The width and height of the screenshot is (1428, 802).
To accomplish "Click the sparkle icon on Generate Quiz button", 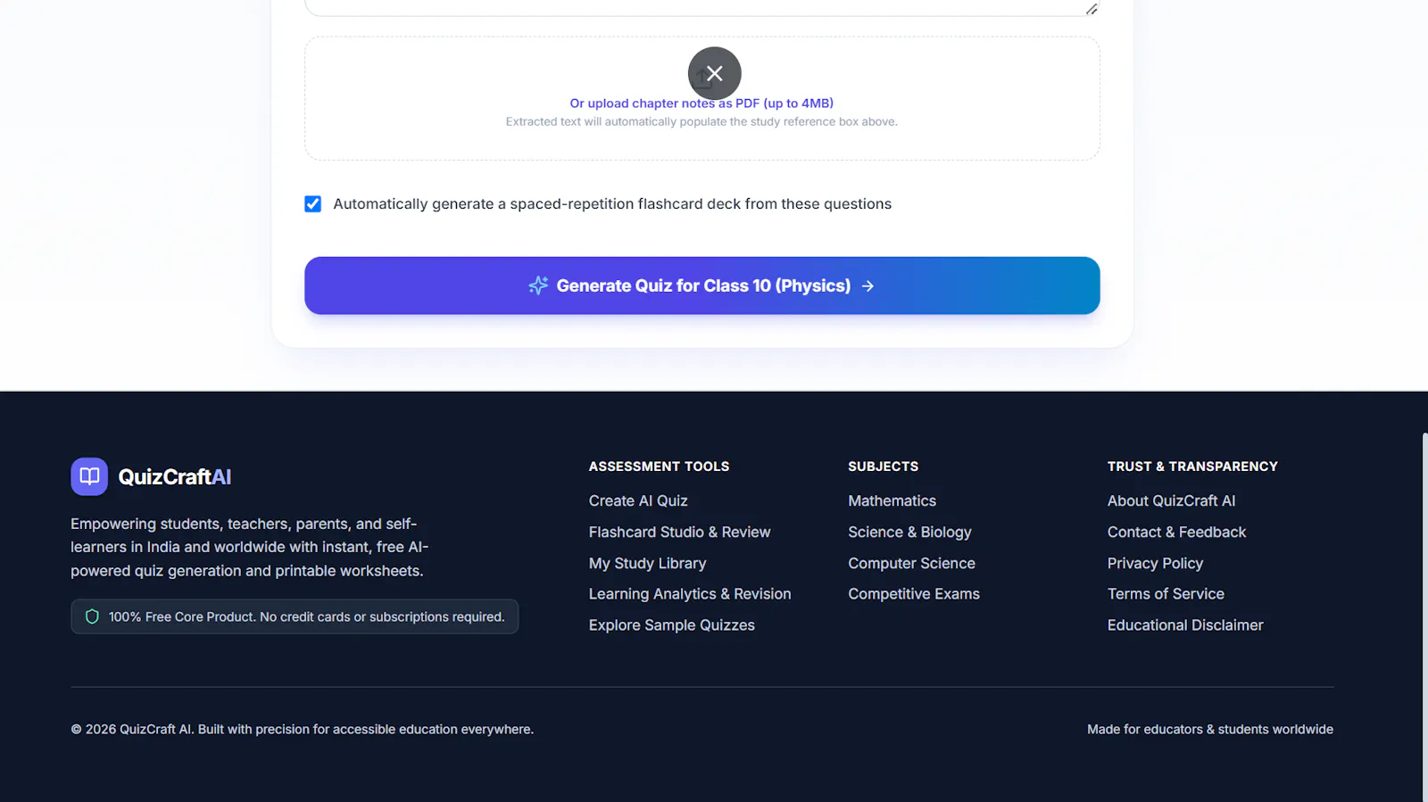I will point(538,285).
